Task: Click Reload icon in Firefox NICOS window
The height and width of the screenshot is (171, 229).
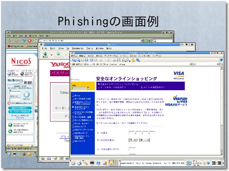Action: point(24,41)
